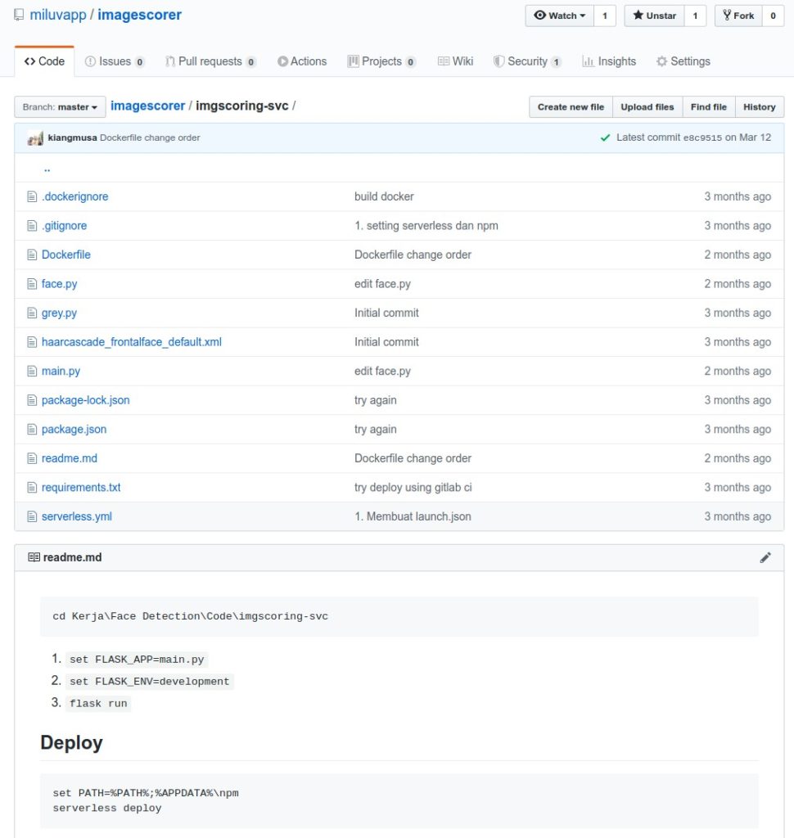Click kiangmusa's avatar thumbnail
This screenshot has width=794, height=838.
pos(35,138)
